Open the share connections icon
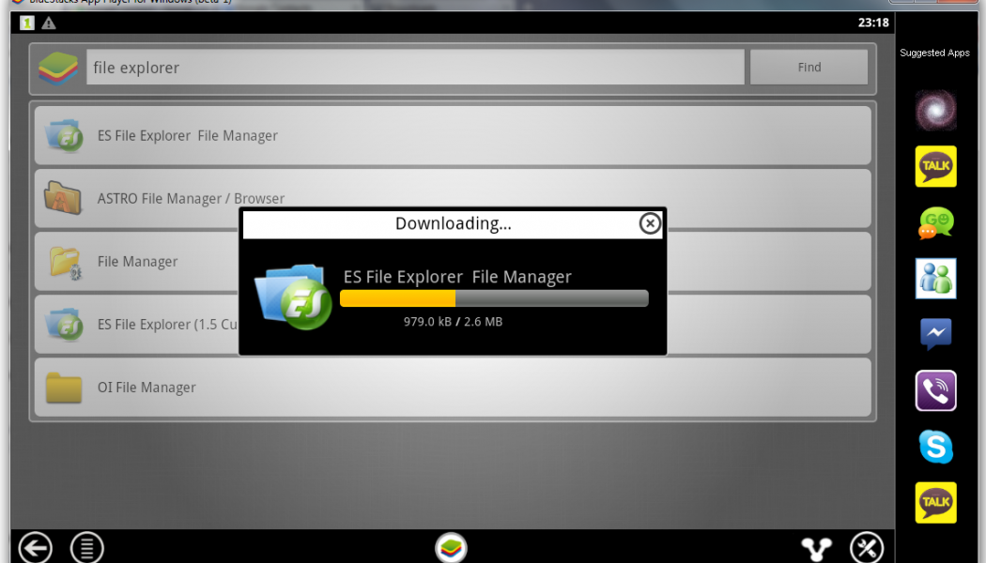The height and width of the screenshot is (563, 986). point(816,548)
